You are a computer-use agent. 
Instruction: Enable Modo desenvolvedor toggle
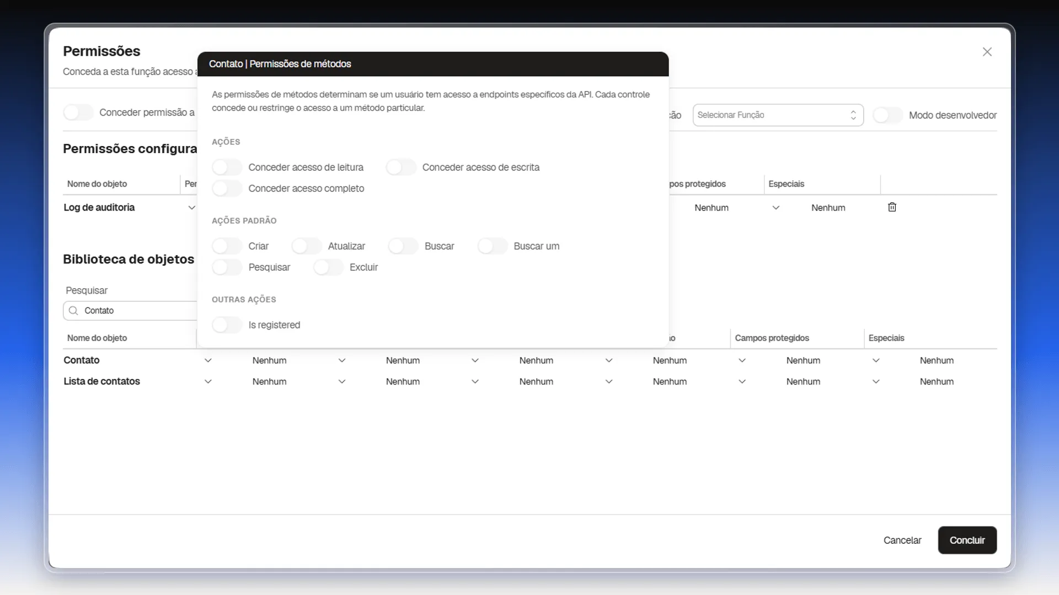pos(888,115)
